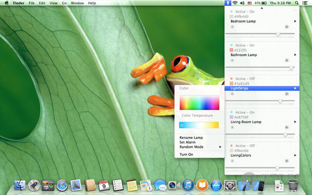Click the scroll-up arrow atop lamp menu
The width and height of the screenshot is (312, 195).
pyautogui.click(x=262, y=8)
